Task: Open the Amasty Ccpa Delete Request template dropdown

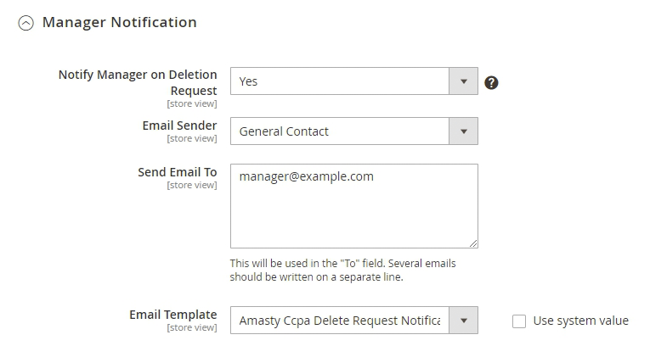Action: (x=340, y=321)
